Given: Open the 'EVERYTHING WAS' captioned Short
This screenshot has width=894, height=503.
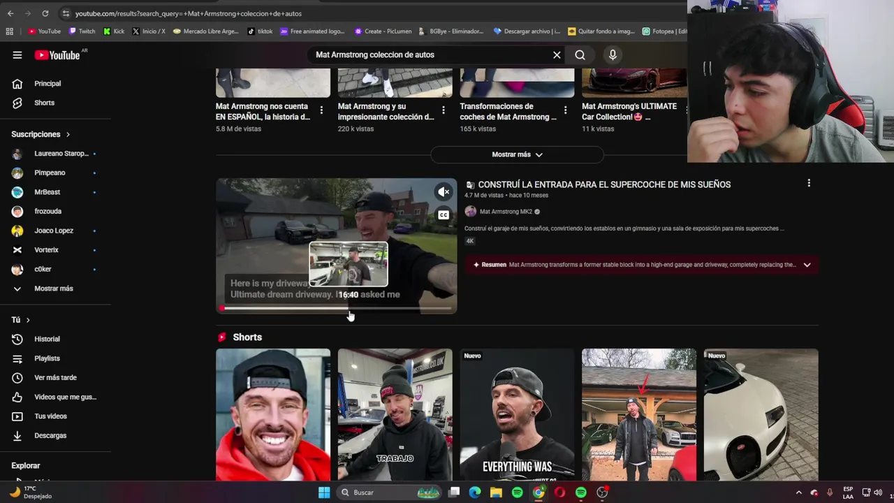Looking at the screenshot, I should tap(517, 415).
